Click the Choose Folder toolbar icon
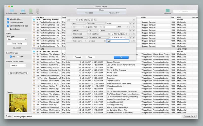 click(12, 11)
